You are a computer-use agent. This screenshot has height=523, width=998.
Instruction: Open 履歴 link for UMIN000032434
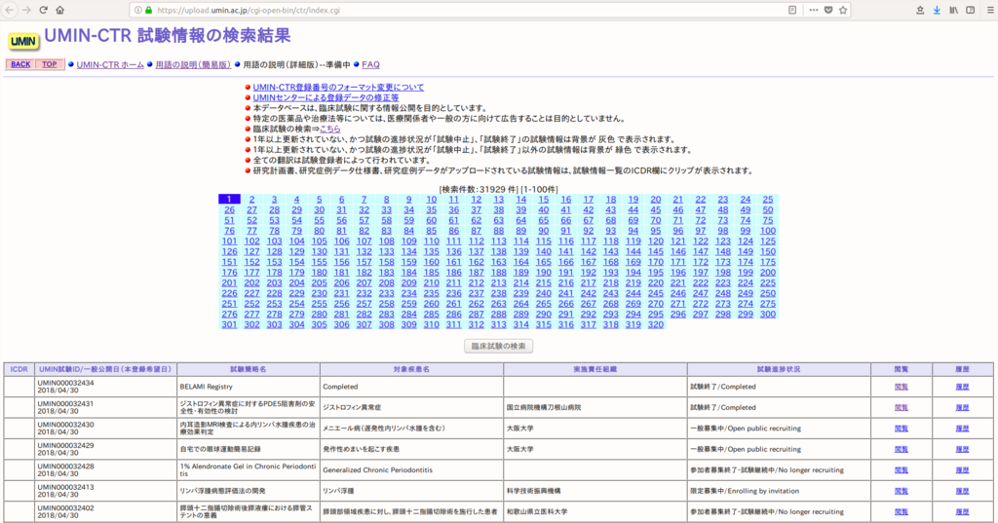click(962, 387)
